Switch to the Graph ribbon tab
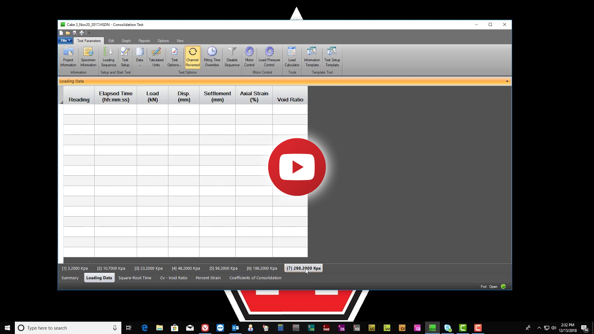The height and width of the screenshot is (334, 594). pyautogui.click(x=126, y=41)
